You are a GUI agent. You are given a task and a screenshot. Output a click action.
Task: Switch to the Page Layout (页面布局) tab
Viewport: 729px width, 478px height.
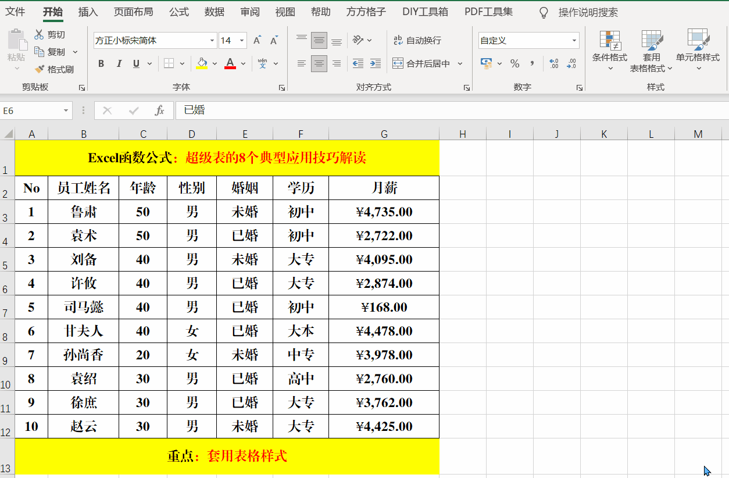[133, 12]
